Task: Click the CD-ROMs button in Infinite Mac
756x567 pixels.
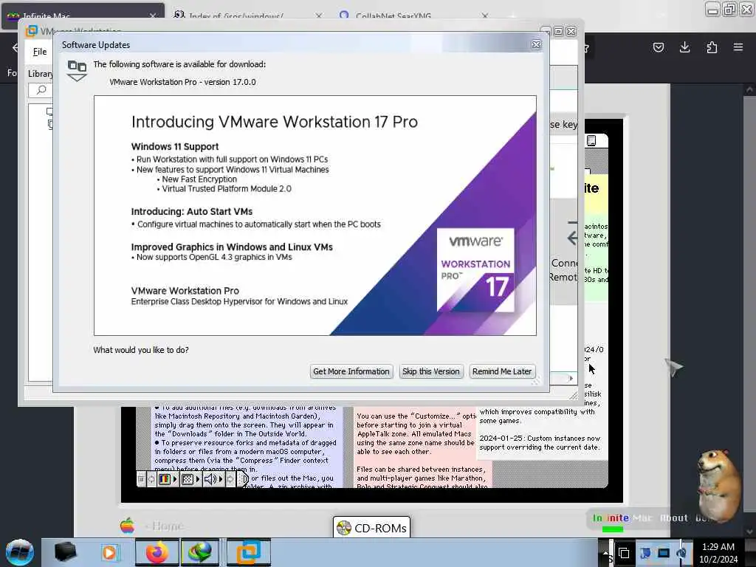Action: tap(371, 528)
